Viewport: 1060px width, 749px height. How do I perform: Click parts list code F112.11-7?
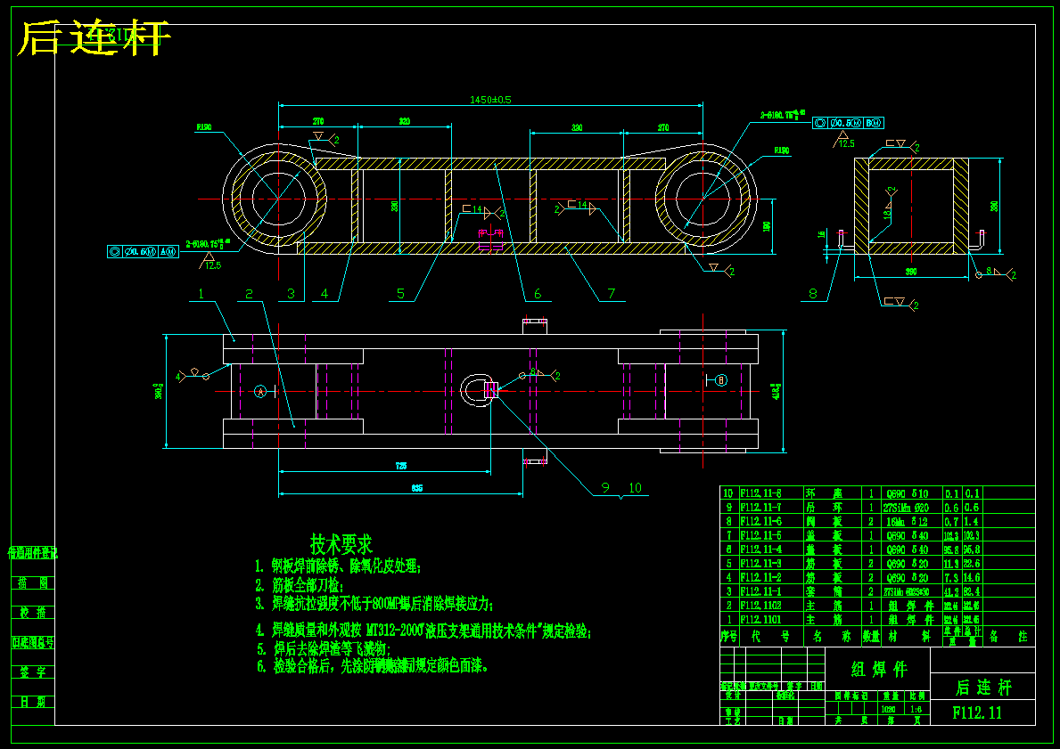[x=761, y=508]
